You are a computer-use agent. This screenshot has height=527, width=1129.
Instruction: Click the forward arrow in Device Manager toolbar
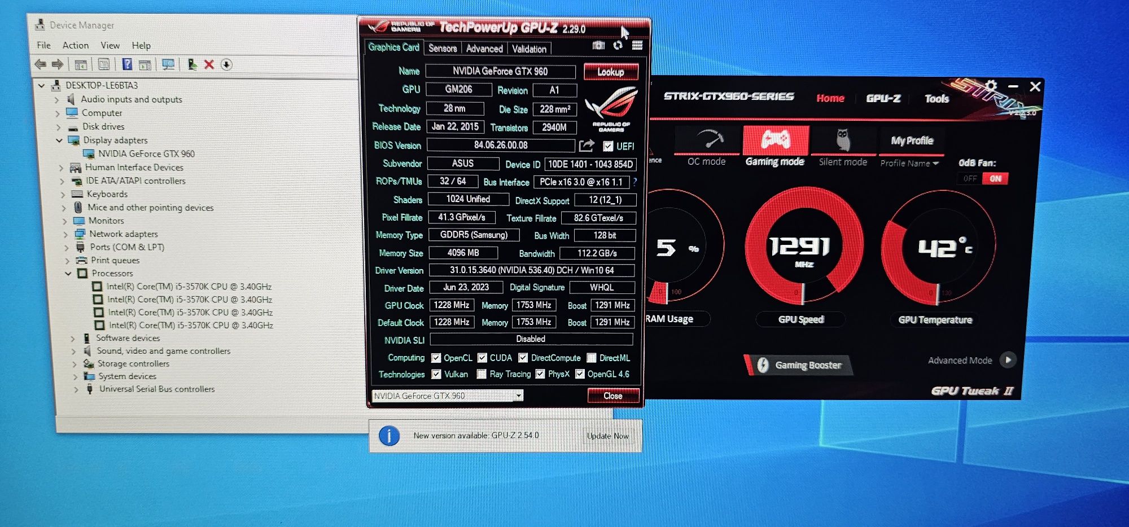coord(58,64)
